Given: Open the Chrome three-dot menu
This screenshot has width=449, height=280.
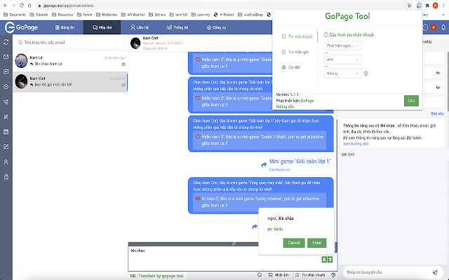Looking at the screenshot, I should (443, 6).
